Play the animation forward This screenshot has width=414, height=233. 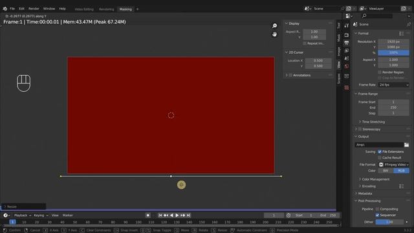(x=177, y=216)
